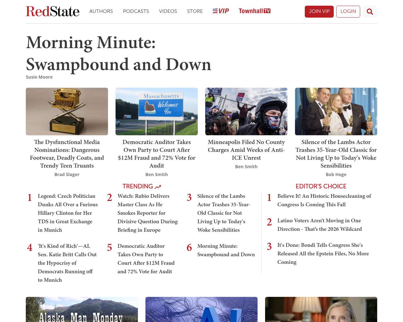Open the Alaska Man Monday thumbnail
The height and width of the screenshot is (322, 403).
[x=82, y=309]
